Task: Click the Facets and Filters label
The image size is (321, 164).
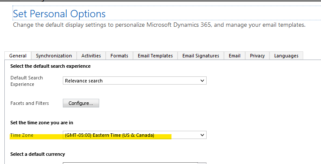Action: click(x=30, y=103)
